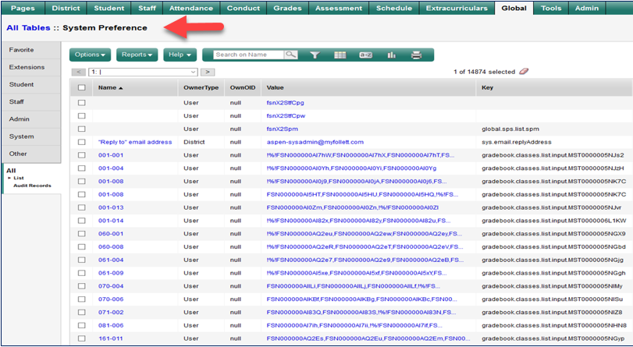Open the quick chart bar icon
The width and height of the screenshot is (633, 347).
click(x=391, y=55)
